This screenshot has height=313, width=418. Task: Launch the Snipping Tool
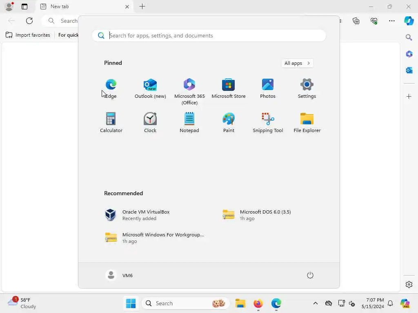pos(268,123)
